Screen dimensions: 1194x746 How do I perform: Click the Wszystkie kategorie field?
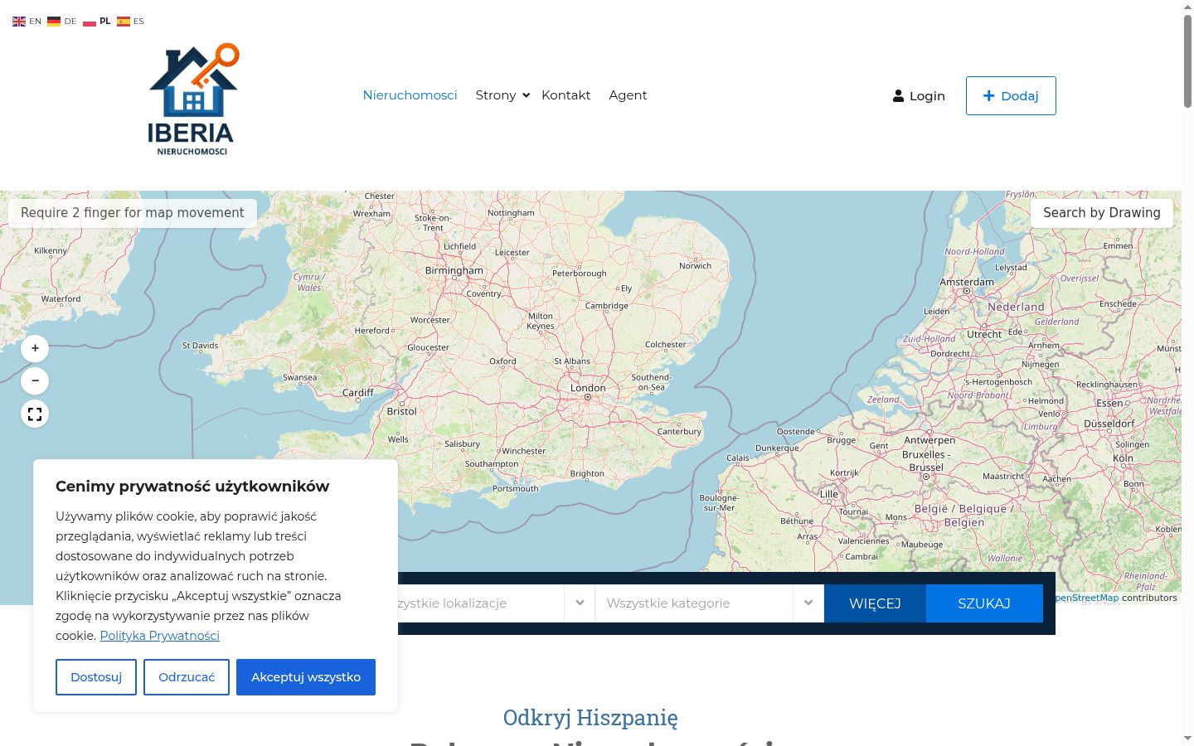710,603
